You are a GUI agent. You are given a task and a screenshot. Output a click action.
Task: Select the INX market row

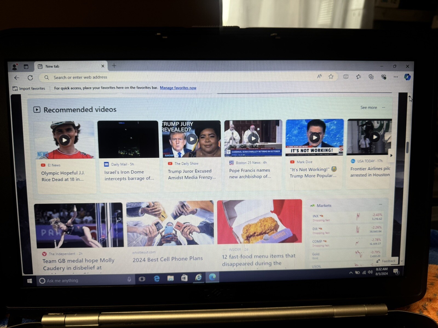pos(347,217)
